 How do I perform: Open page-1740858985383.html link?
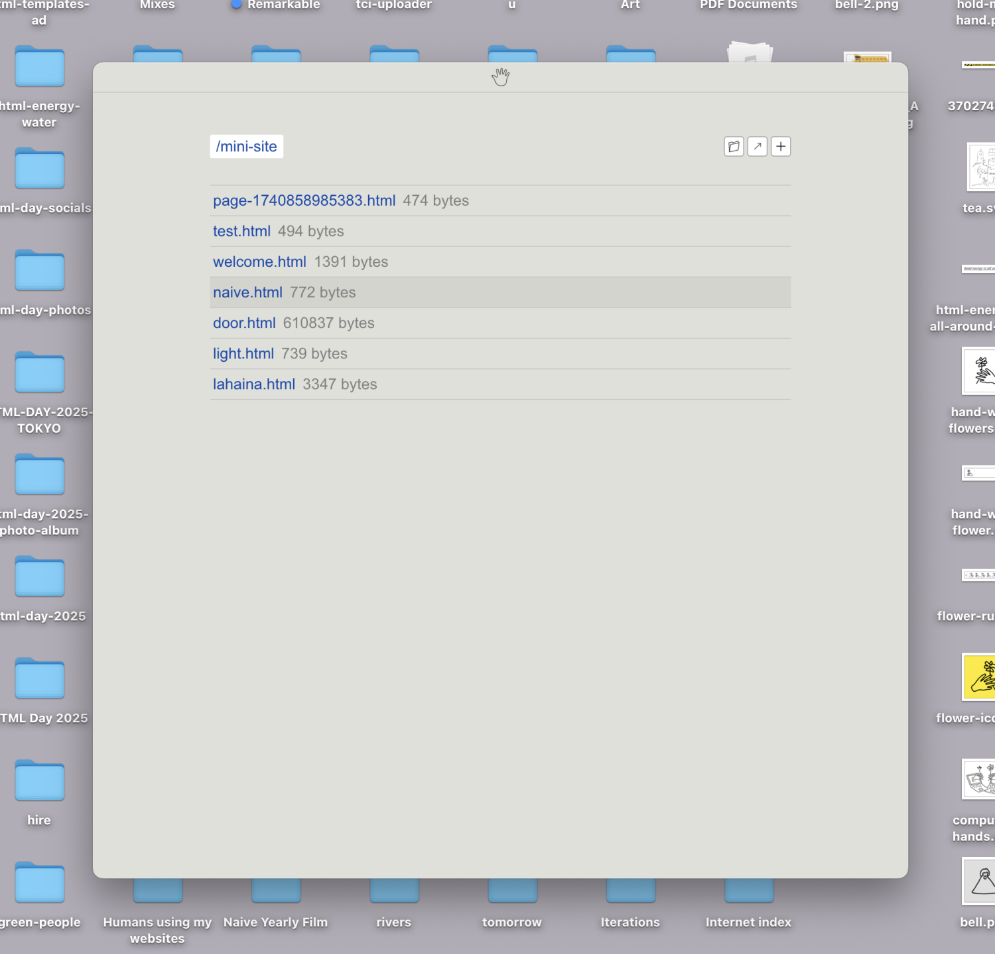[304, 200]
